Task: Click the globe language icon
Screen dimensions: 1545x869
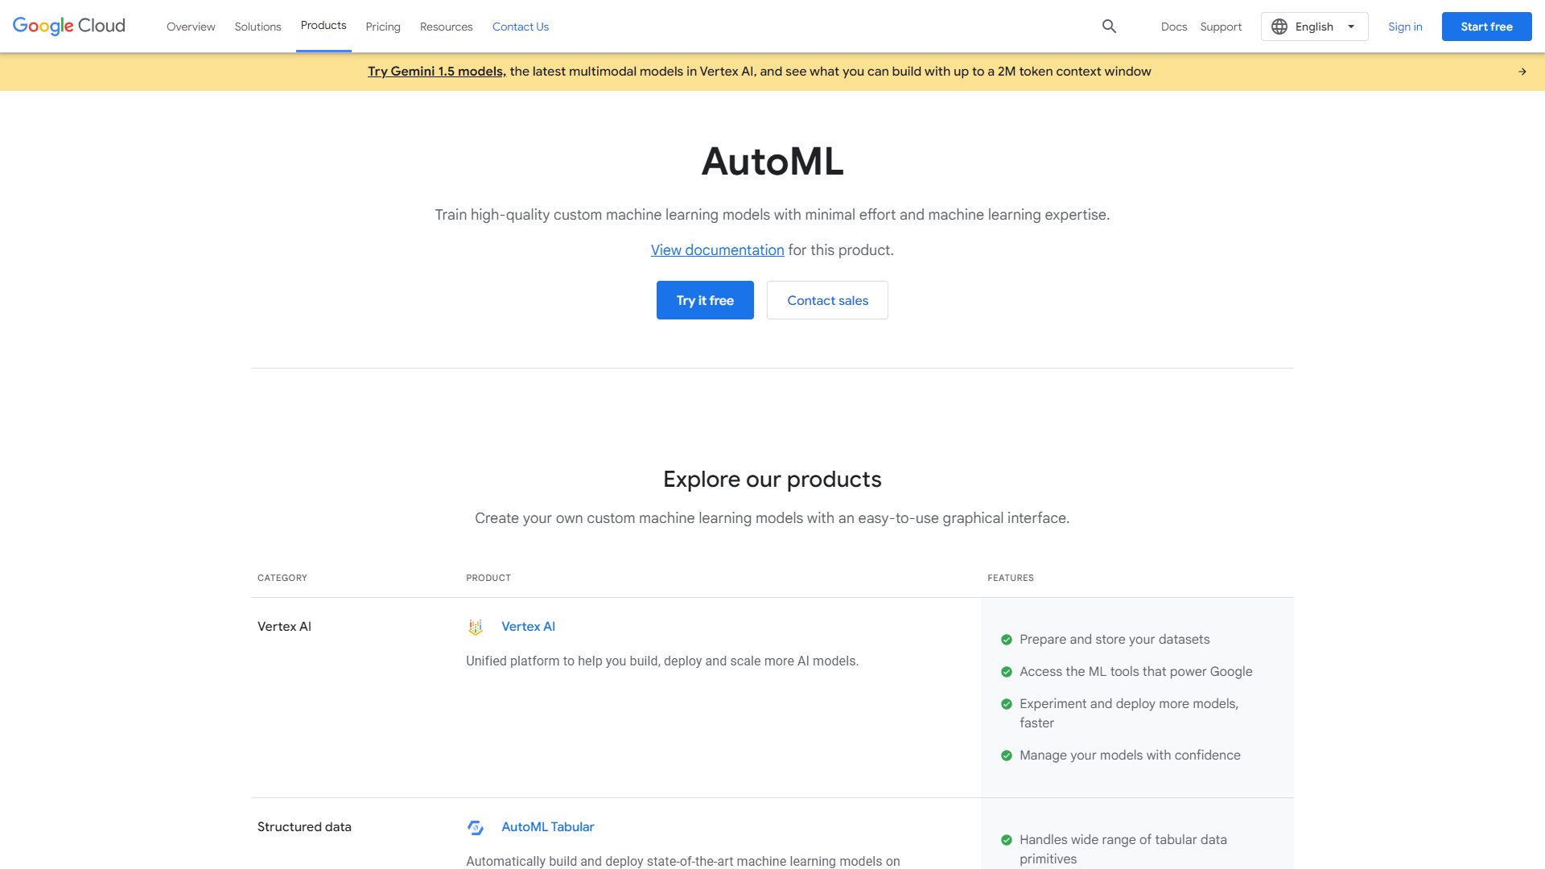Action: (x=1279, y=27)
